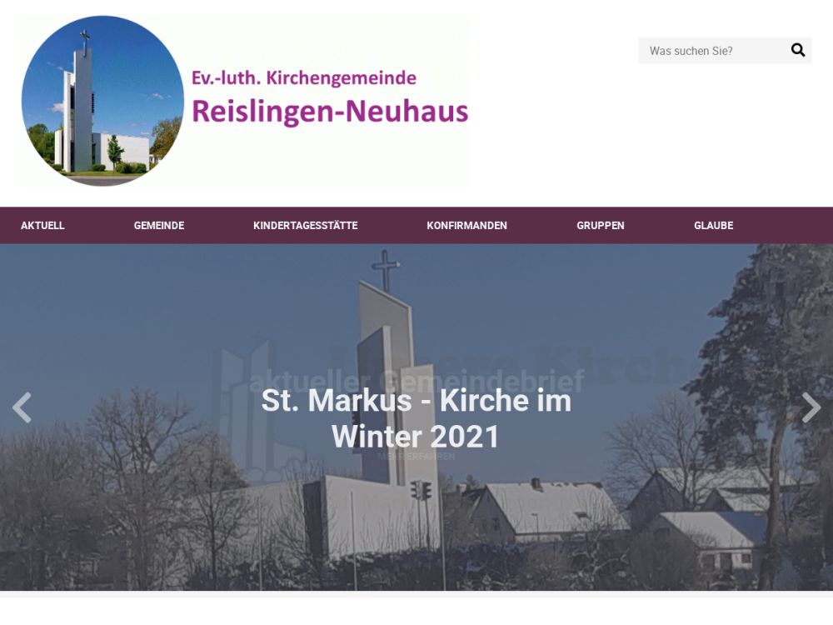Advance to next slide arrow
Image resolution: width=833 pixels, height=625 pixels.
pyautogui.click(x=811, y=407)
